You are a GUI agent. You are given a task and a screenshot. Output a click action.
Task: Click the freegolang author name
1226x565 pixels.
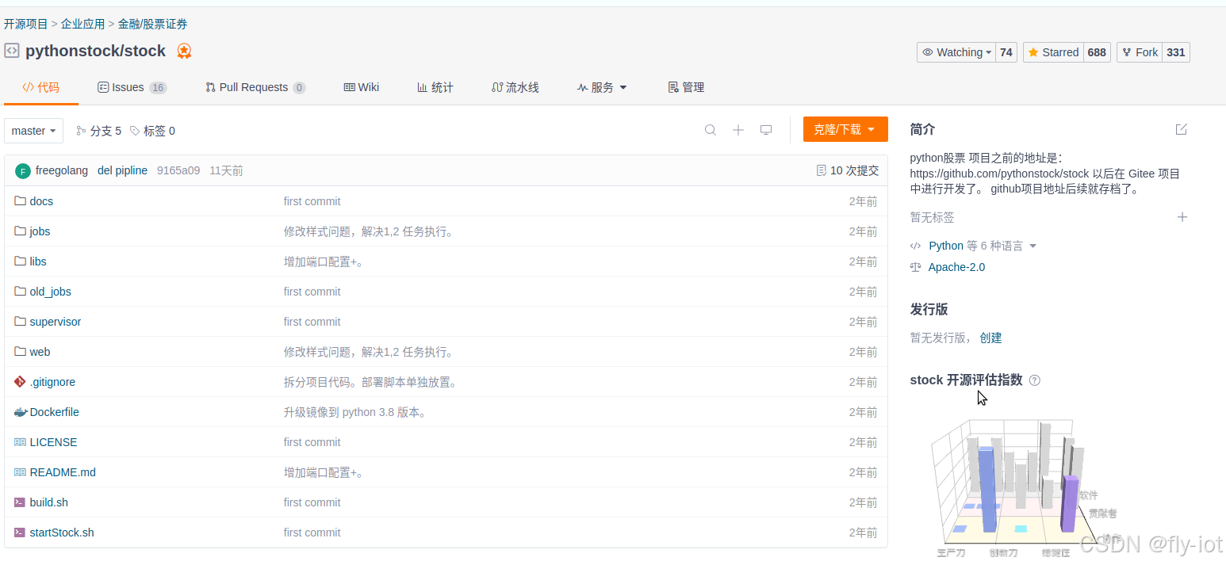click(63, 170)
